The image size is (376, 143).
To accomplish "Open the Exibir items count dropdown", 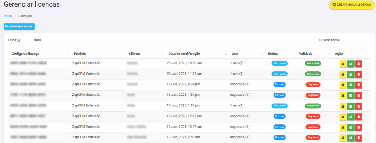I will click(25, 41).
